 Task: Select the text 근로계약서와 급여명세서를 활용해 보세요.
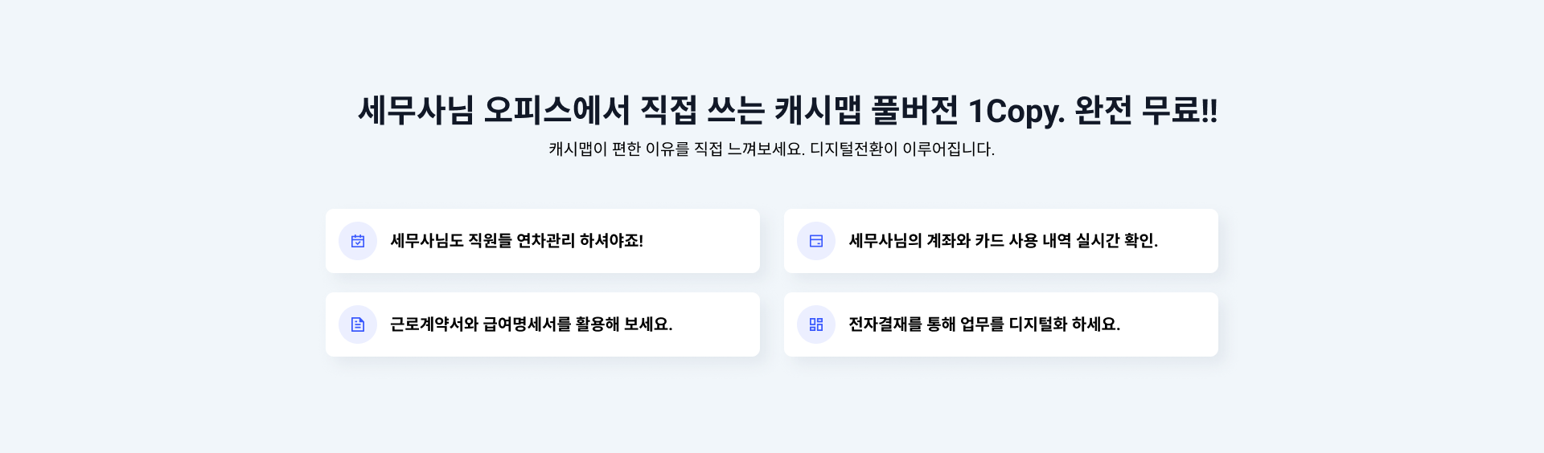pyautogui.click(x=531, y=324)
